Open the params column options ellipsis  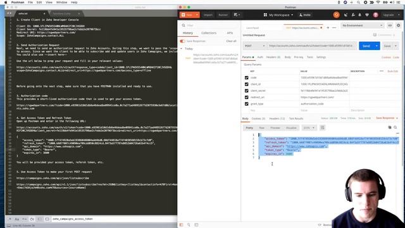[382, 71]
